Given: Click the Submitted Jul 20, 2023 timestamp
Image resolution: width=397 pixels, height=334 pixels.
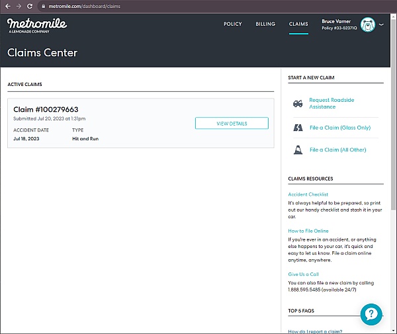Looking at the screenshot, I should coord(50,118).
